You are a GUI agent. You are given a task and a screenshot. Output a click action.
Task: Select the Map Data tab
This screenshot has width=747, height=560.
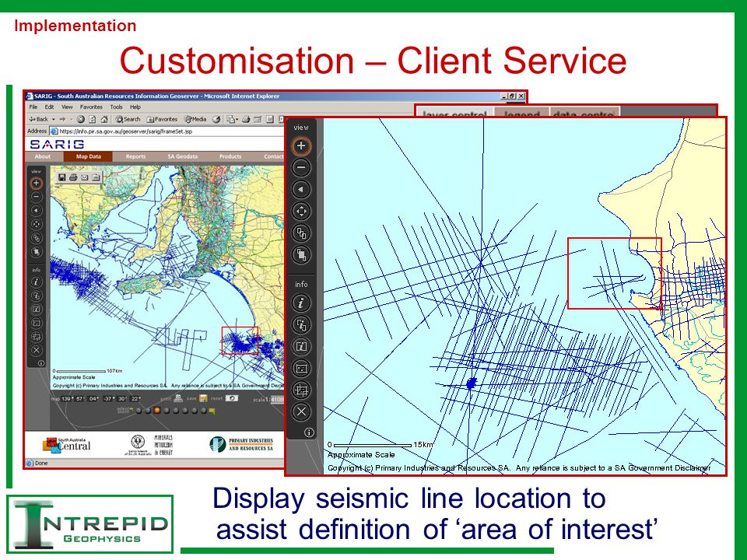coord(89,156)
